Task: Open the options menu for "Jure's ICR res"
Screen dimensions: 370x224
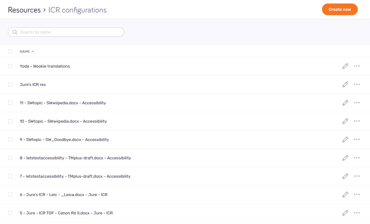Action: click(357, 84)
